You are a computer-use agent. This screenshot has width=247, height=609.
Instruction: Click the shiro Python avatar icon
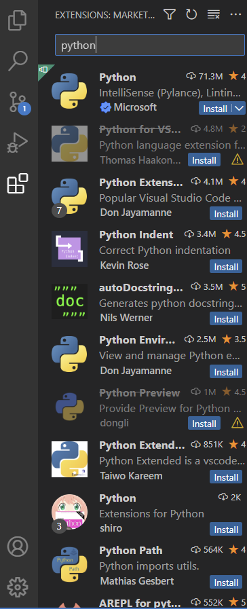tap(69, 511)
